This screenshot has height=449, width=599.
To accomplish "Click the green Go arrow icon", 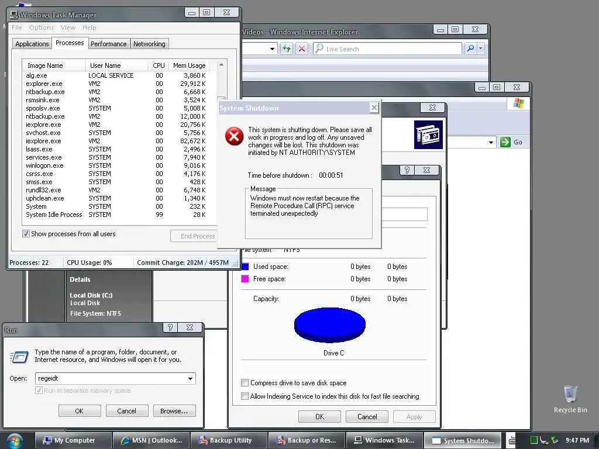I will click(x=505, y=142).
